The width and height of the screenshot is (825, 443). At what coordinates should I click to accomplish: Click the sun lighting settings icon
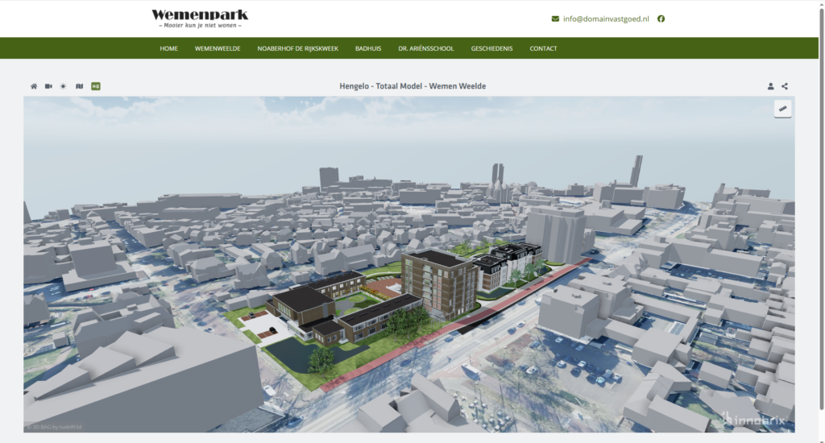coord(63,86)
